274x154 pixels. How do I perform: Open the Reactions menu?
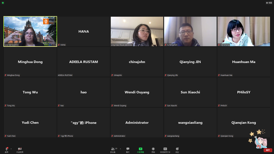click(x=177, y=150)
